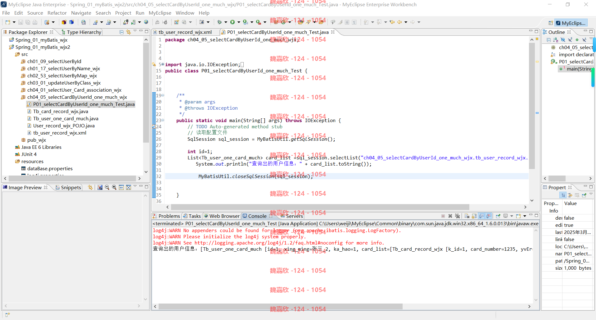Click Clear Console icon

[467, 216]
